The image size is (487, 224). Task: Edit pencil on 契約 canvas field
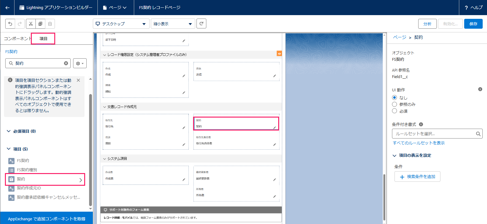pos(274,127)
